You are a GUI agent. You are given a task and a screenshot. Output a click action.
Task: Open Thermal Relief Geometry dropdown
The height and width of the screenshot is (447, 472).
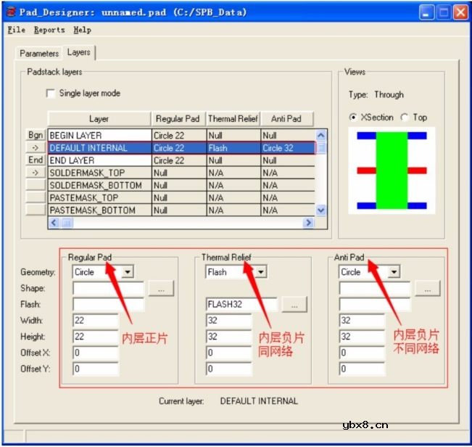point(260,272)
